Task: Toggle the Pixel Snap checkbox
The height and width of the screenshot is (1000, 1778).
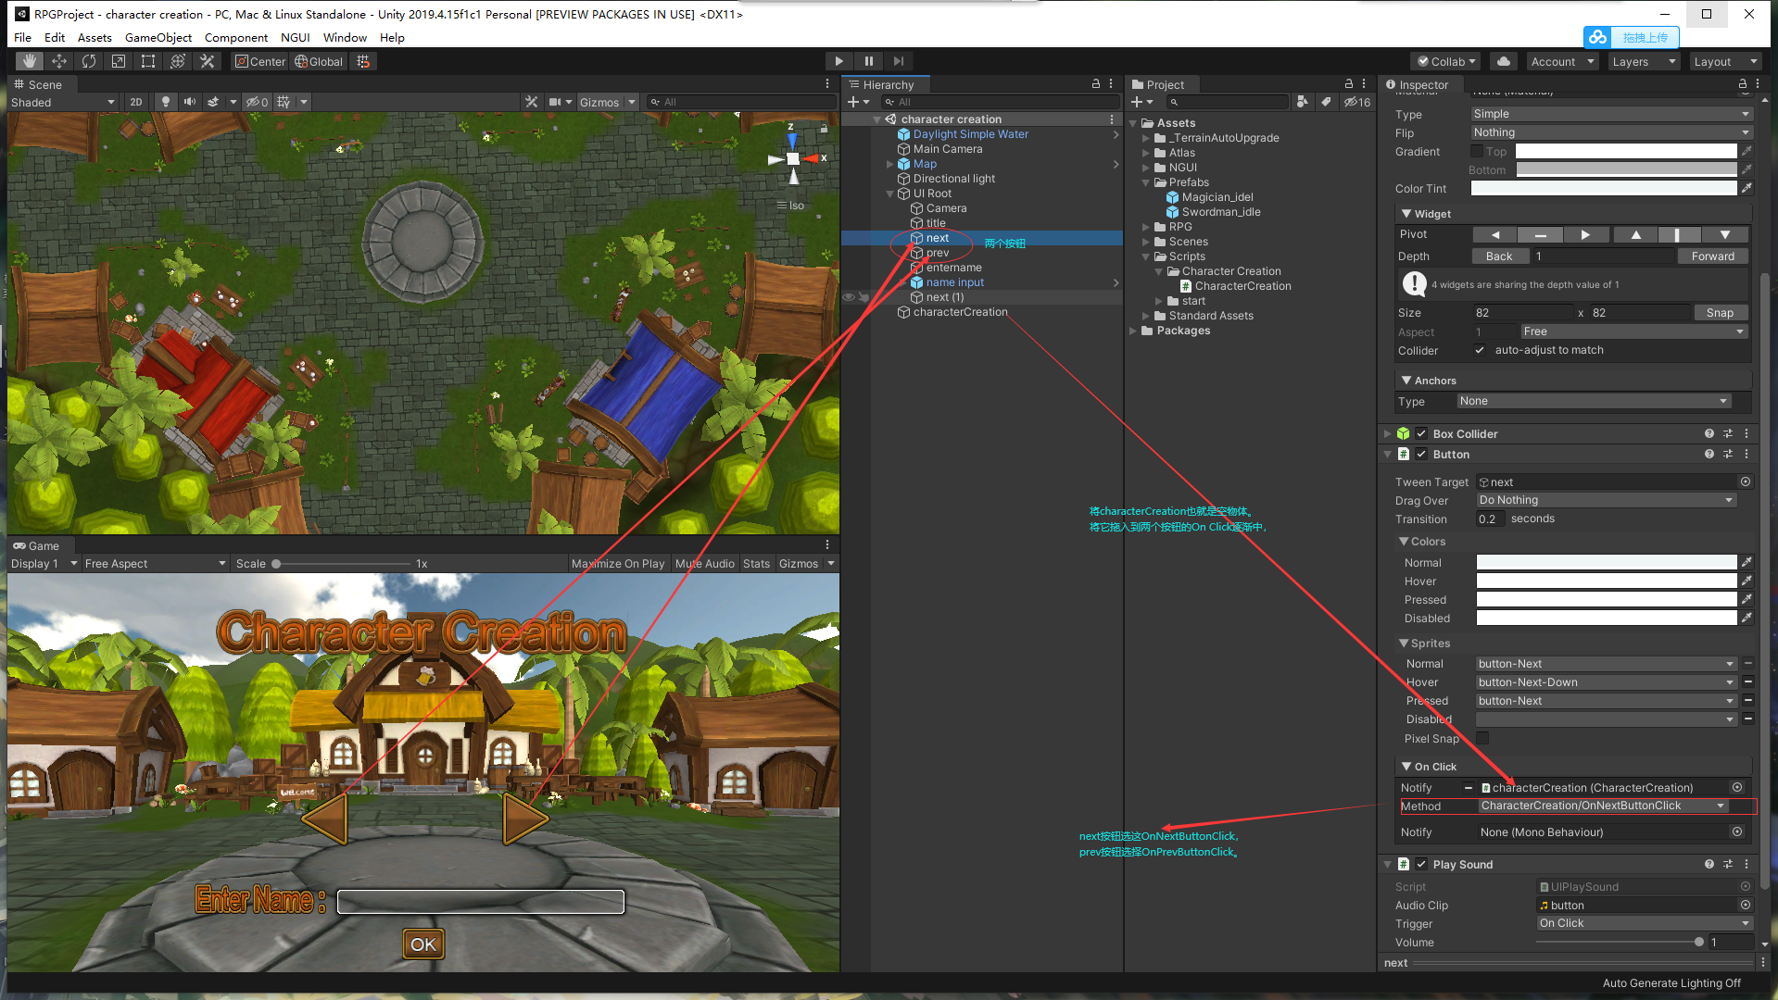Action: [1482, 738]
